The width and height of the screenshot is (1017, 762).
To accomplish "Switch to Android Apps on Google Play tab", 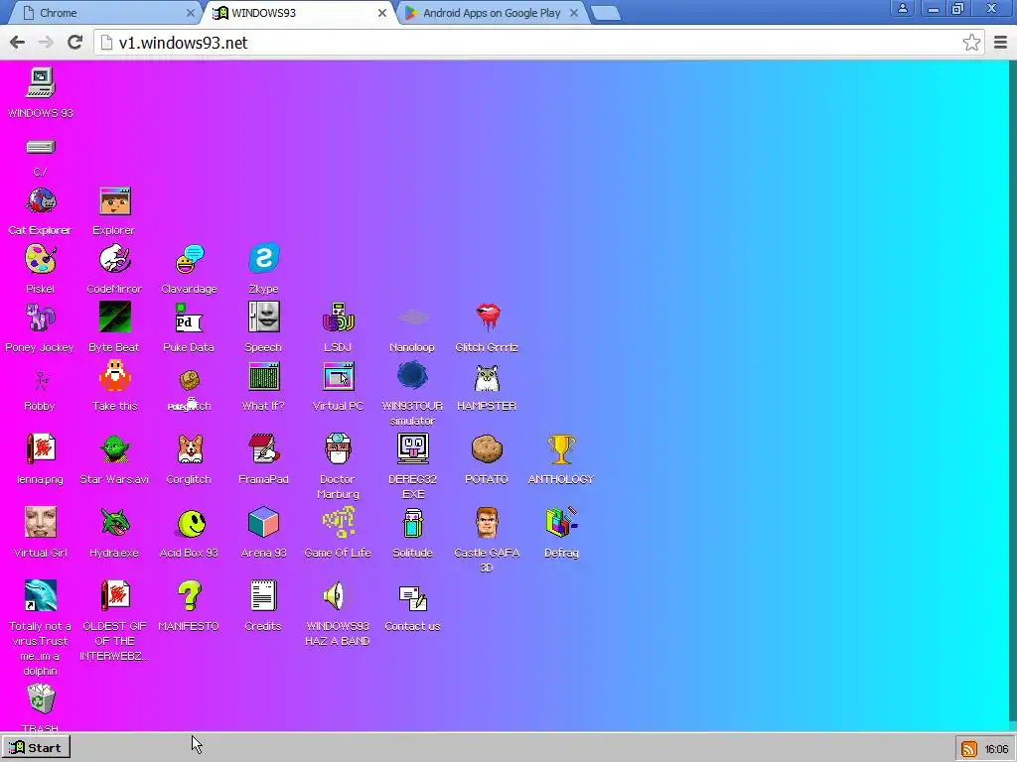I will coord(491,13).
